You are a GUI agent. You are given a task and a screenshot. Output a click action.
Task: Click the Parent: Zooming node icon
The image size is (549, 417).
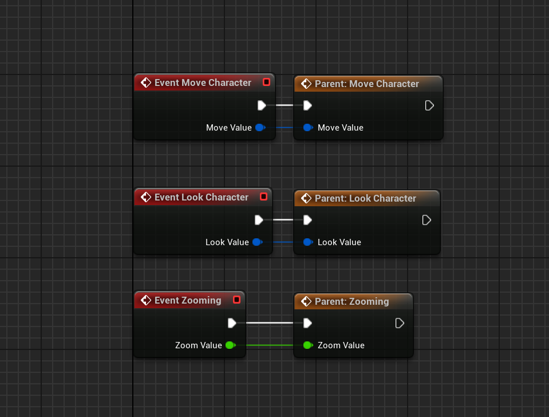coord(306,301)
